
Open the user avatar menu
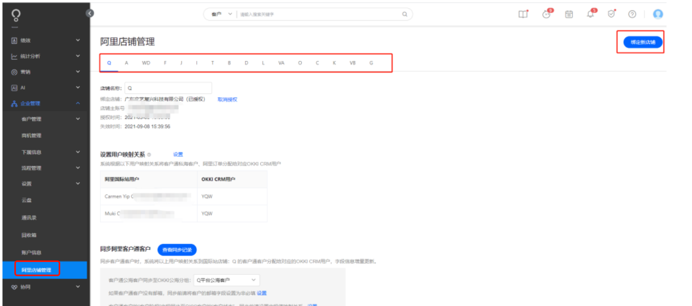(658, 14)
